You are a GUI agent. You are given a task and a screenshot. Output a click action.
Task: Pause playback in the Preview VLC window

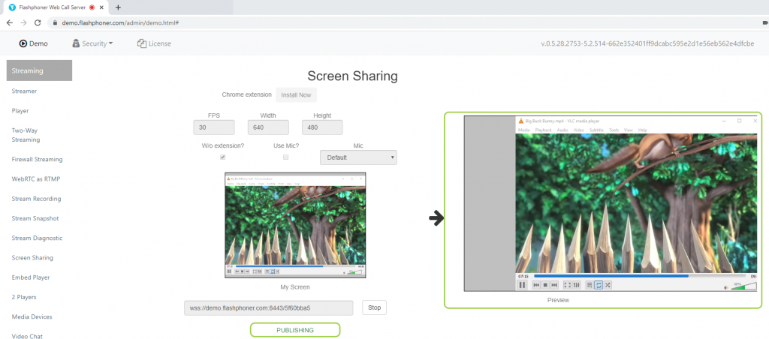pos(523,284)
